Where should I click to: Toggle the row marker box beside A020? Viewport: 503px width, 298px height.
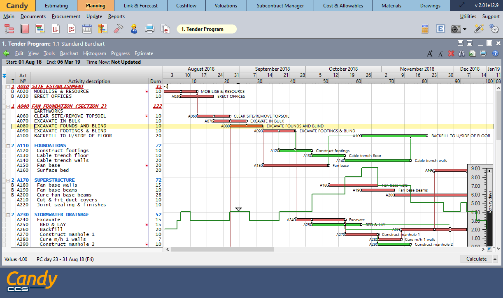[4, 91]
